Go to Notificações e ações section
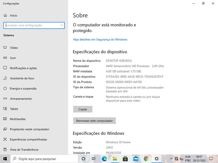The height and width of the screenshot is (163, 218). (24, 68)
